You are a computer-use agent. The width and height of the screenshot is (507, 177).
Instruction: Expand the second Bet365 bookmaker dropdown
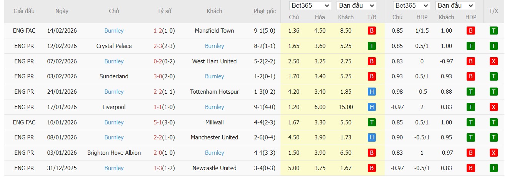[411, 6]
